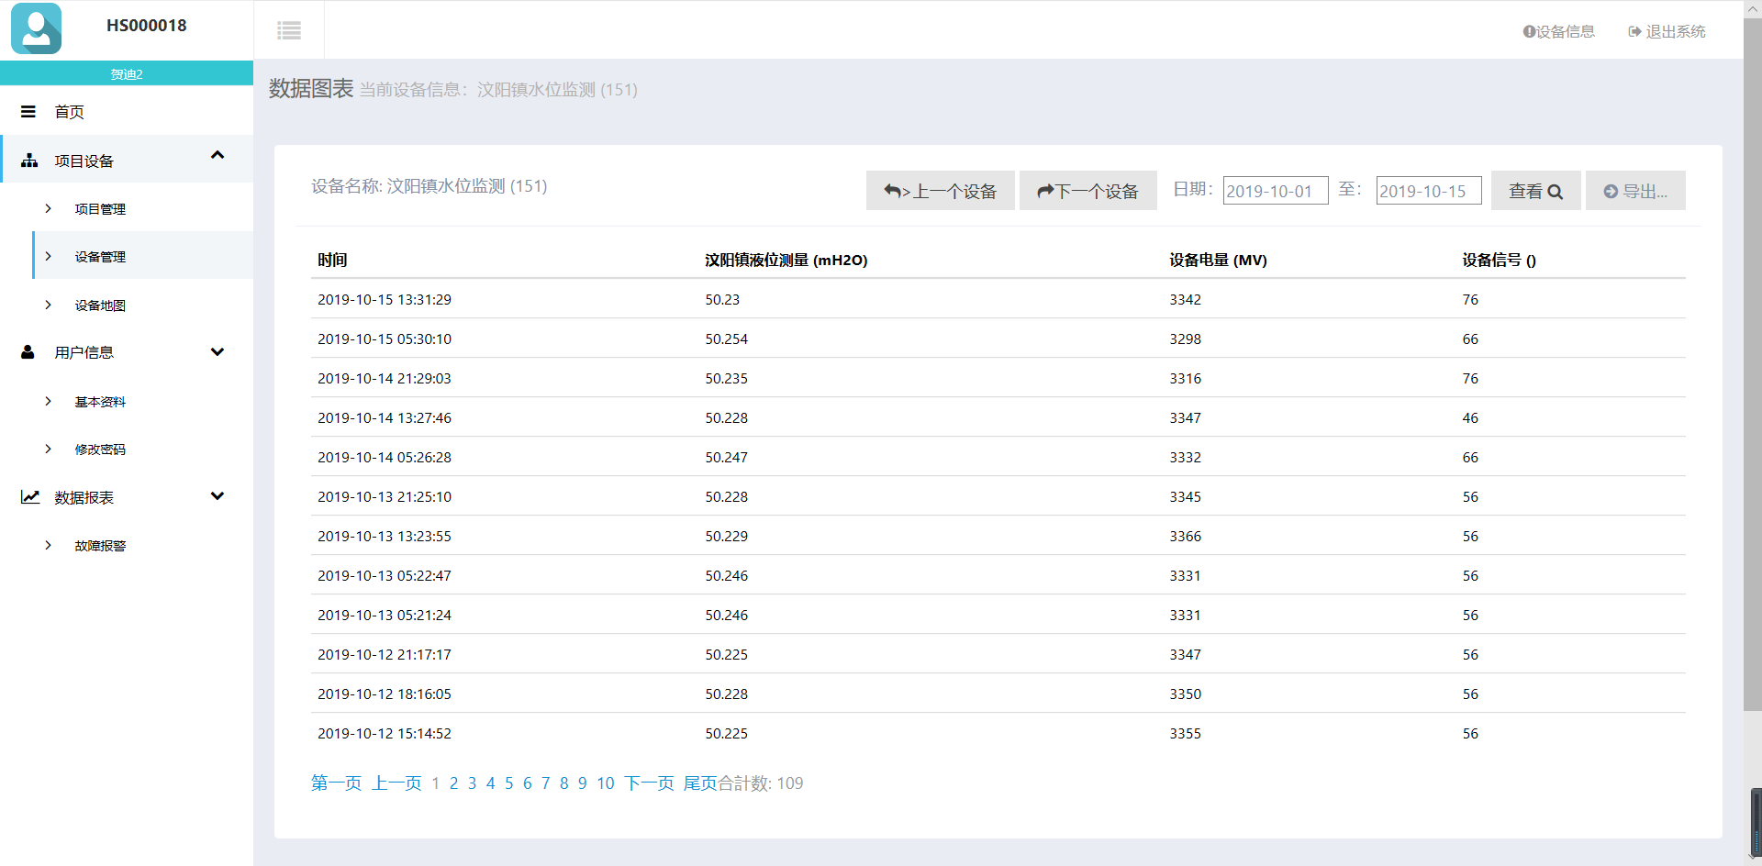Click the 设备信息 info icon
Viewport: 1762px width, 866px height.
(1529, 31)
